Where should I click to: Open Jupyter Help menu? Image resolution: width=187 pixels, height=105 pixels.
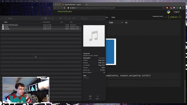[x=113, y=17]
